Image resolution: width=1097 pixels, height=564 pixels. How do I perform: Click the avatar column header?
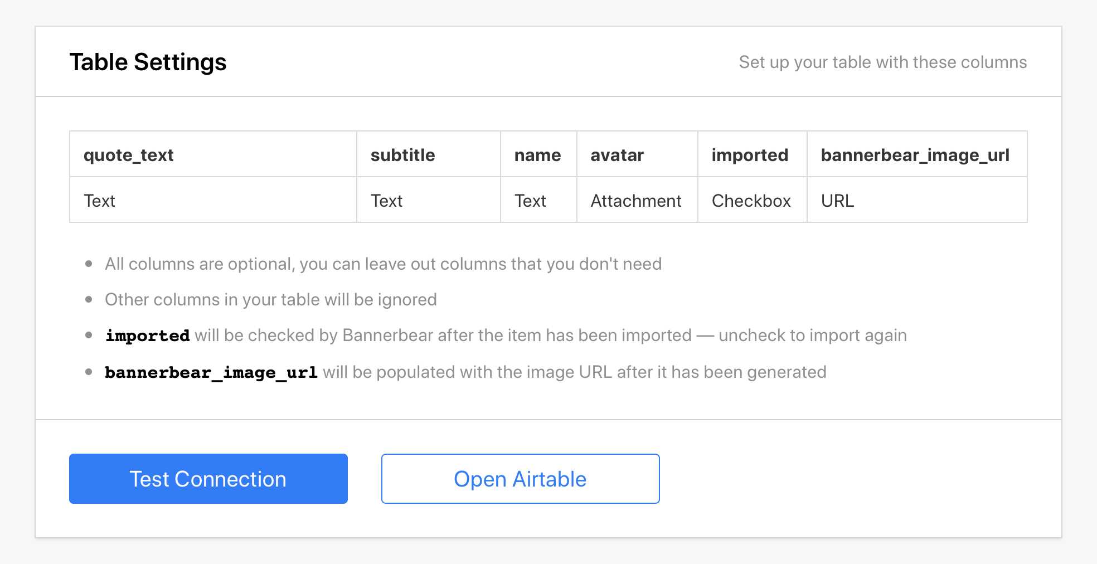(617, 155)
